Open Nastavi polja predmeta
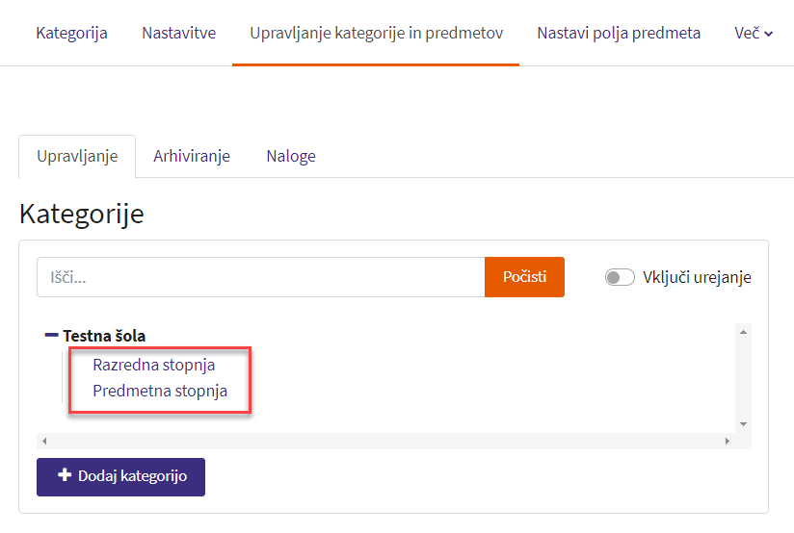794x533 pixels. (619, 33)
